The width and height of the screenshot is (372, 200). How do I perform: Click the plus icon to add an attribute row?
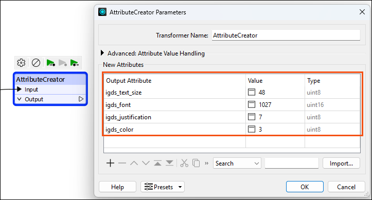[110, 163]
